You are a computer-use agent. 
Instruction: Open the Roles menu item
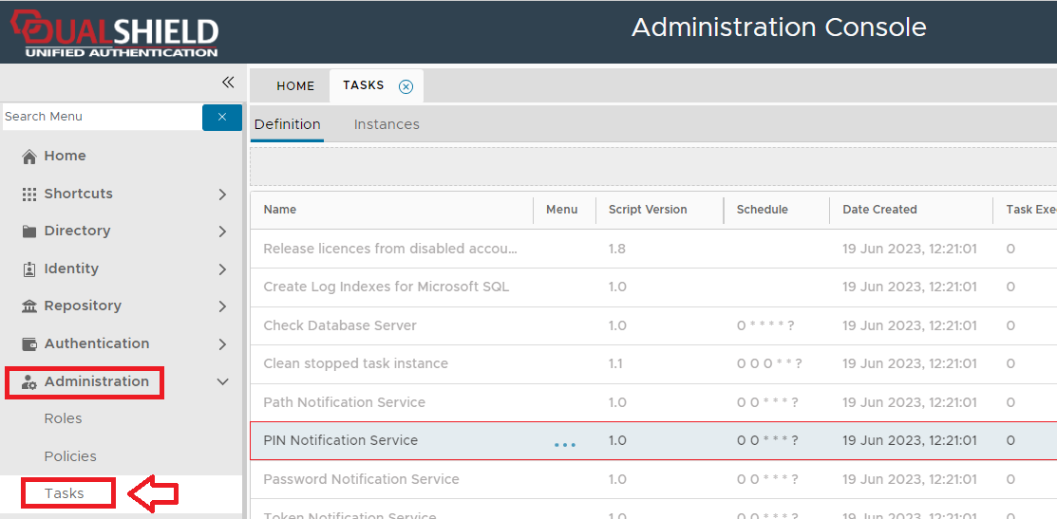pos(64,418)
